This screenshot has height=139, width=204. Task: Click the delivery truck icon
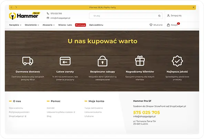point(28,61)
